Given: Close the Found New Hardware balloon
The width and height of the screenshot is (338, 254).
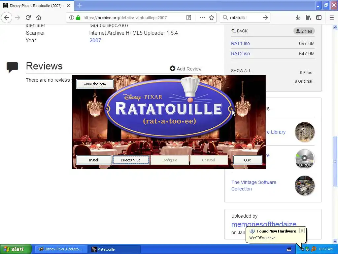Looking at the screenshot, I should pos(302,231).
